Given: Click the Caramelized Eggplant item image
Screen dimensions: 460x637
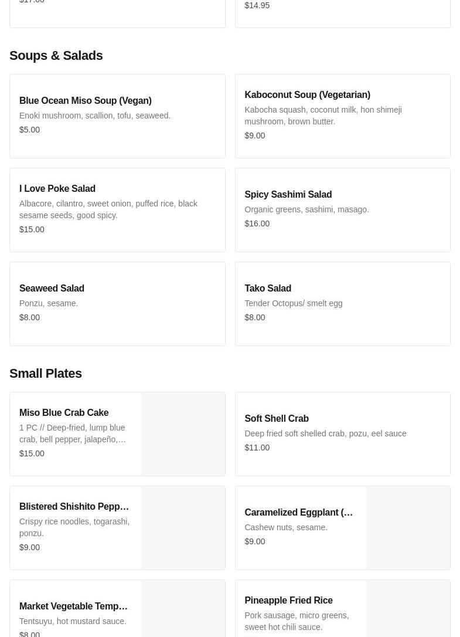Looking at the screenshot, I should point(408,528).
